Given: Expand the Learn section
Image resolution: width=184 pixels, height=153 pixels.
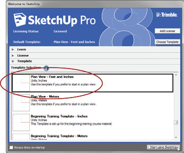Looking at the screenshot, I should [x=95, y=50].
